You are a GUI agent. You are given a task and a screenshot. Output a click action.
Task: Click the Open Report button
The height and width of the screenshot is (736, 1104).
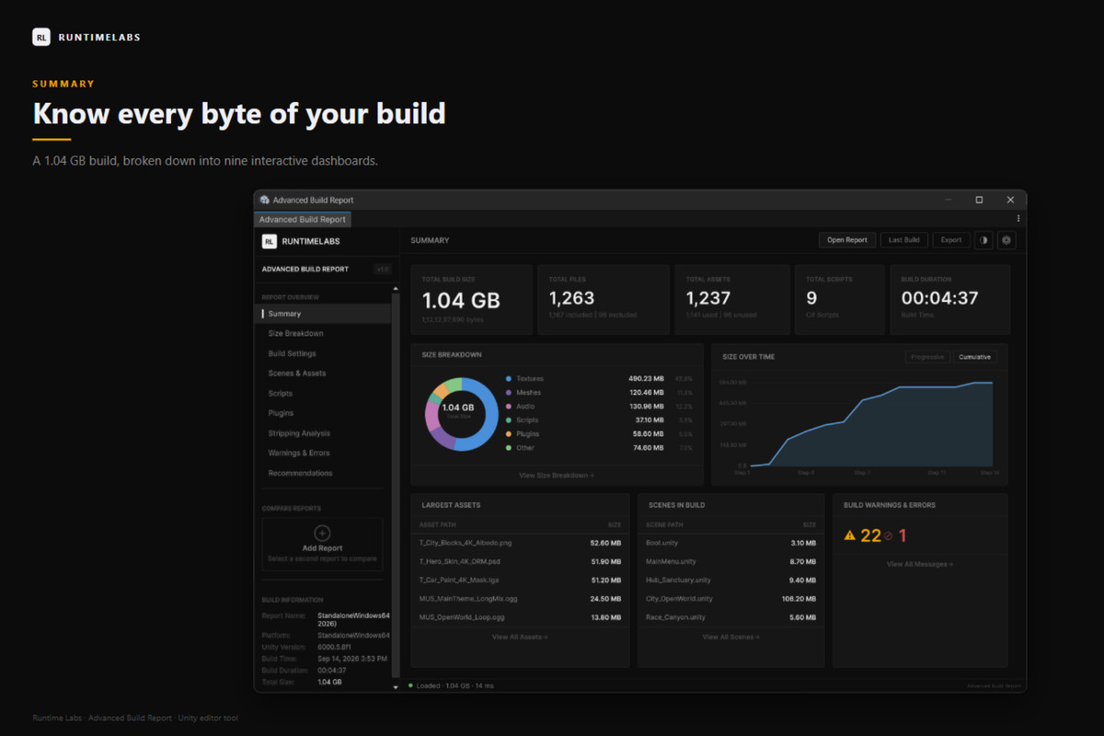click(847, 240)
